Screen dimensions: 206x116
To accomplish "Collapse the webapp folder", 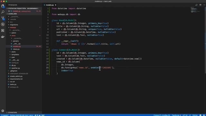I will [x=13, y=27].
